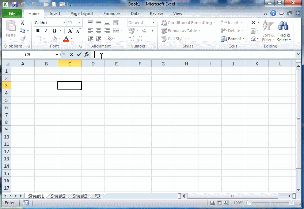Switch to the Page Layout tab
304x209 pixels.
81,14
